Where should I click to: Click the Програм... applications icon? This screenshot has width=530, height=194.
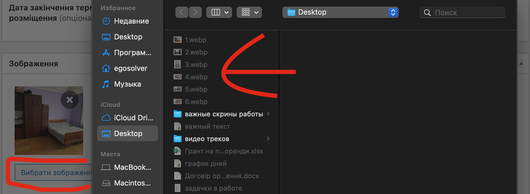(x=106, y=53)
